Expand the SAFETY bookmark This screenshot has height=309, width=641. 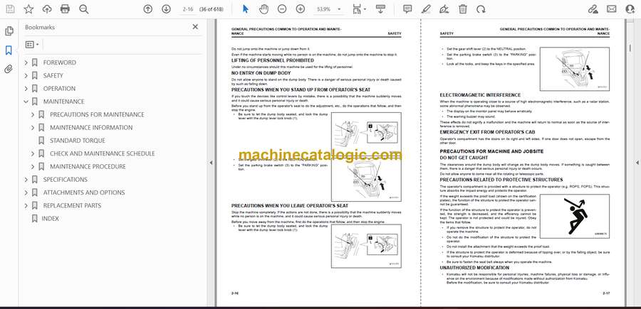[26, 75]
